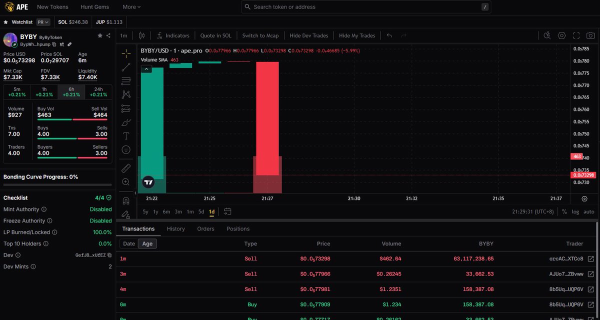Open the Fibonacci retracement tool

coord(126,80)
